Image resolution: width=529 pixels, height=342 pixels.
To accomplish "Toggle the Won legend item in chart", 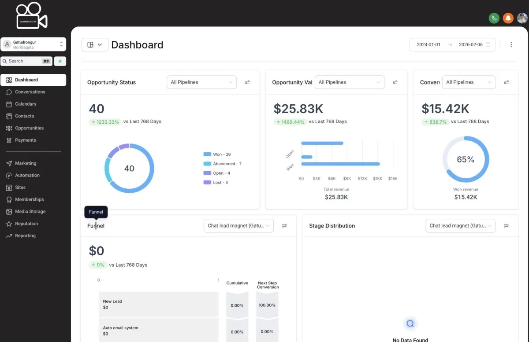I will [217, 154].
